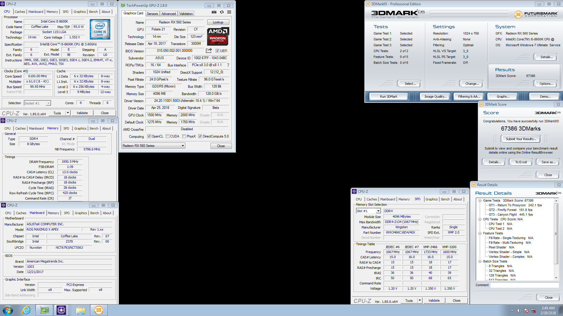This screenshot has width=563, height=316.
Task: Collapse Batch Size Tests tree node
Action: 480,261
